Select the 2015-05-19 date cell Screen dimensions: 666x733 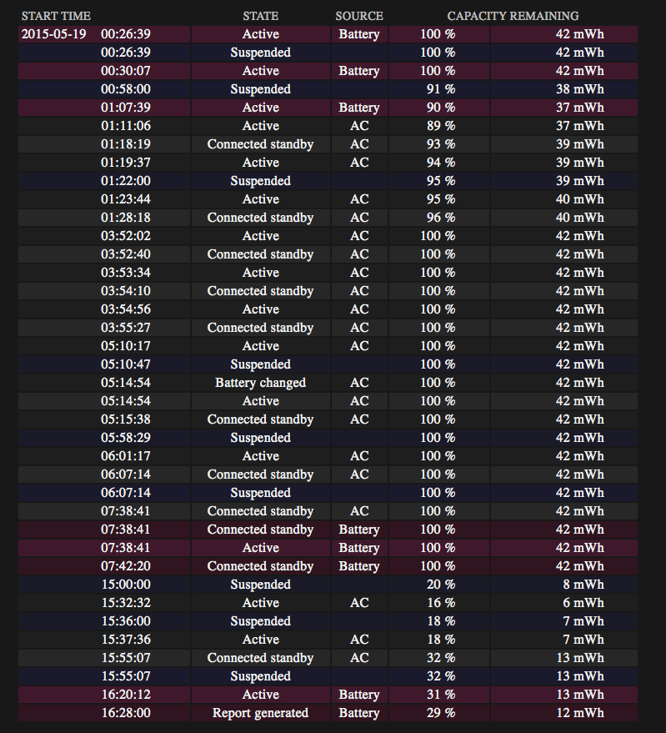pos(54,34)
